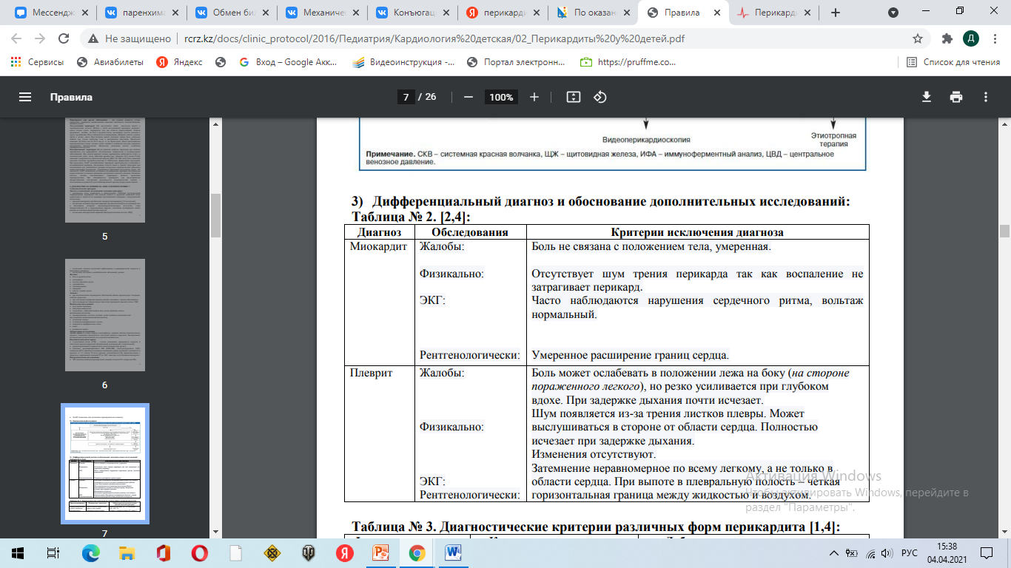Switch to the По оказан tab
The height and width of the screenshot is (568, 1011).
(x=590, y=13)
